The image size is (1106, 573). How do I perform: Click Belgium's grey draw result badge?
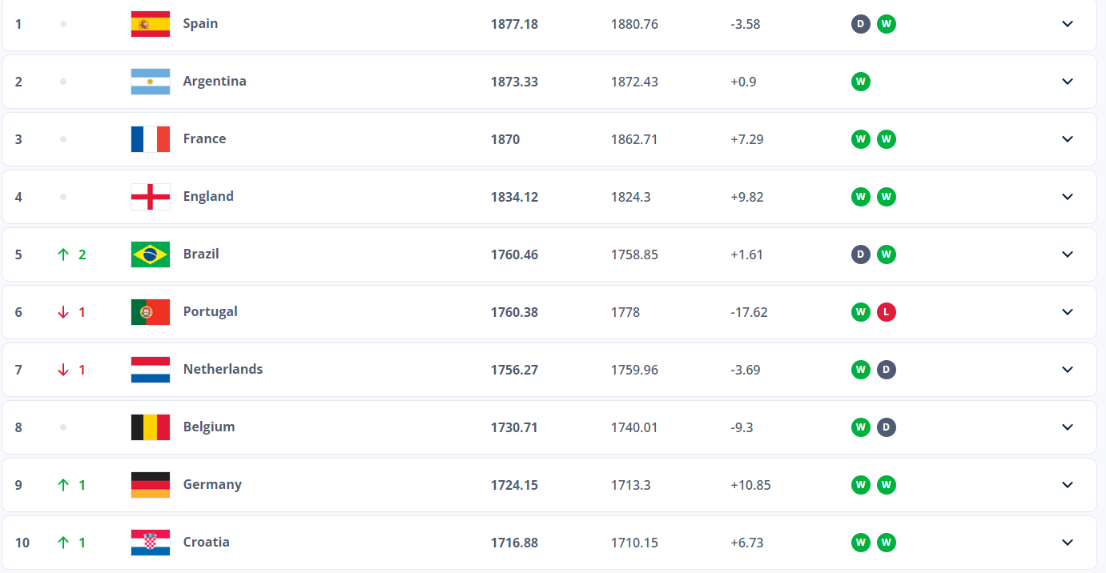pos(886,427)
